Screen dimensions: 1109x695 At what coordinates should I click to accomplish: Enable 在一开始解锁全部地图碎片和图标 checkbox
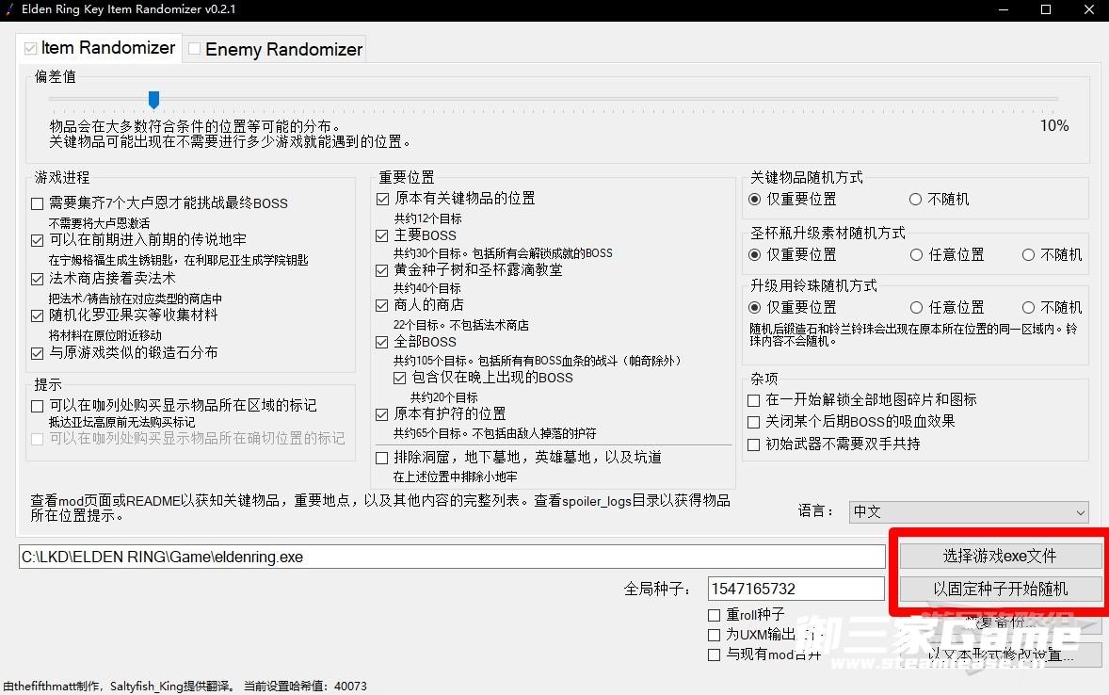coord(754,400)
